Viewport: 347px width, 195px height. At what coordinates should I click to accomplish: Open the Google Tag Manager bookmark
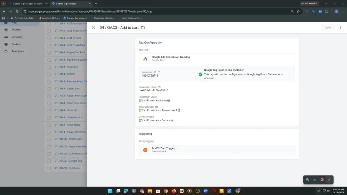click(x=75, y=18)
